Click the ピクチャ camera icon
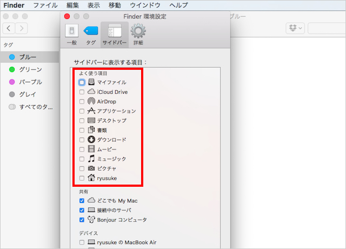The width and height of the screenshot is (346, 249). point(91,168)
